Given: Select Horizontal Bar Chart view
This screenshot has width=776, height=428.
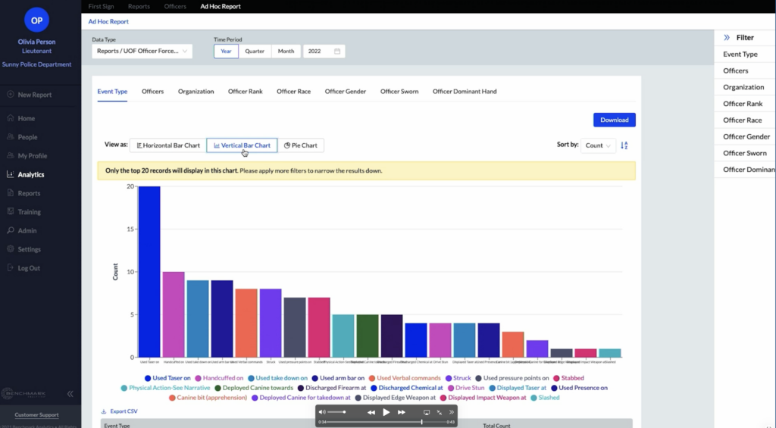Looking at the screenshot, I should point(168,145).
